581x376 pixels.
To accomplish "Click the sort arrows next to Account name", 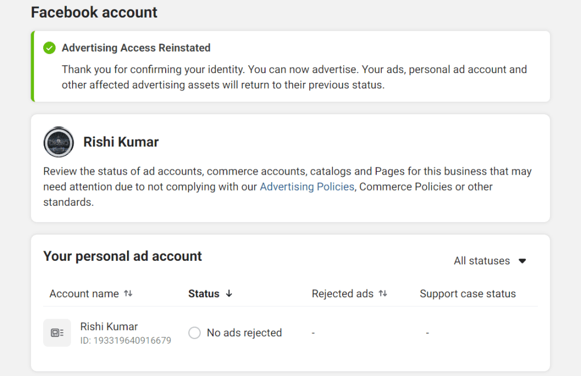I will [128, 293].
